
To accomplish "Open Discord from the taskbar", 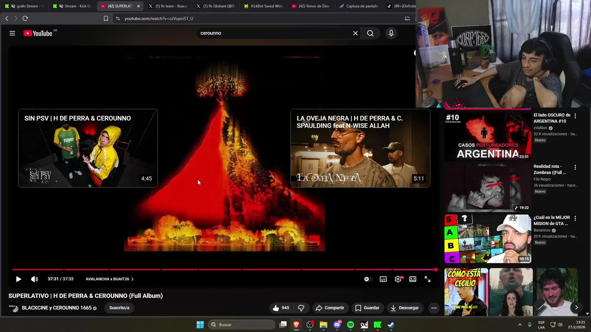I will coord(337,325).
